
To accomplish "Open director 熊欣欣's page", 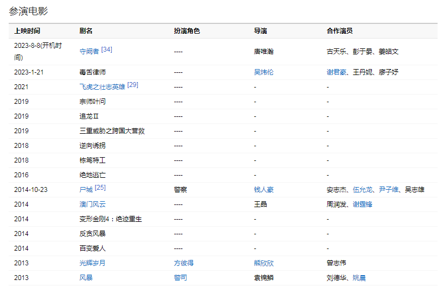I will 263,263.
